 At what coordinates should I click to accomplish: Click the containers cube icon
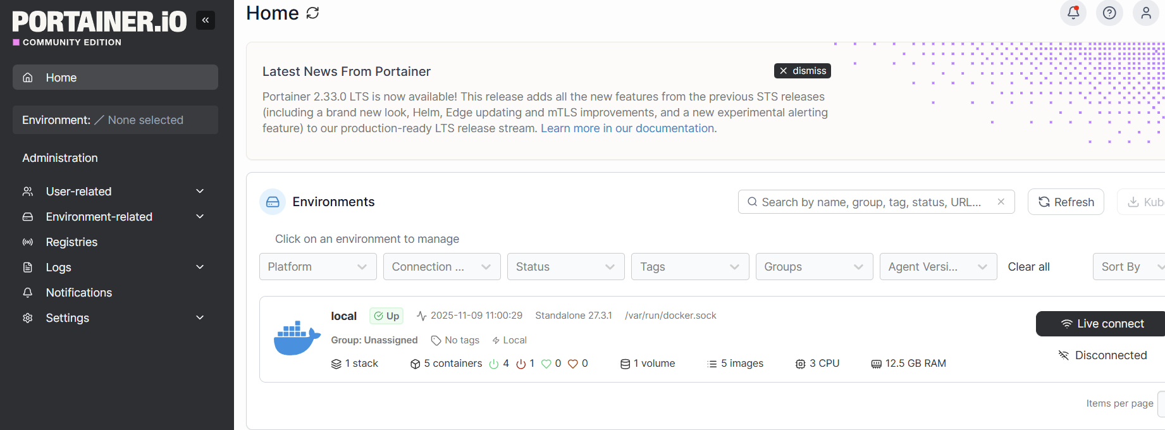tap(416, 364)
